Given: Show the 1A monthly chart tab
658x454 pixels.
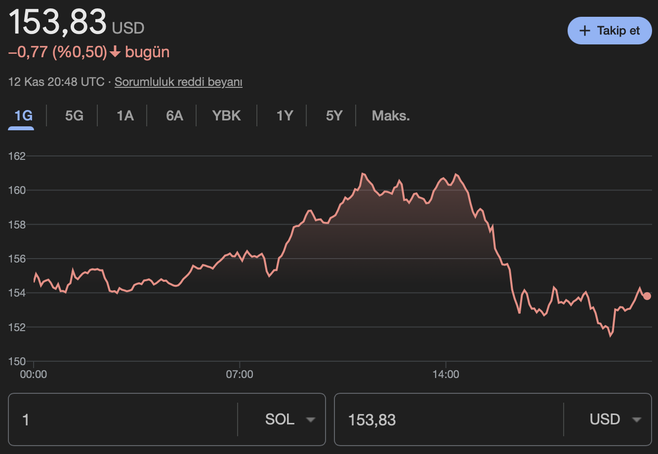Looking at the screenshot, I should pyautogui.click(x=125, y=115).
